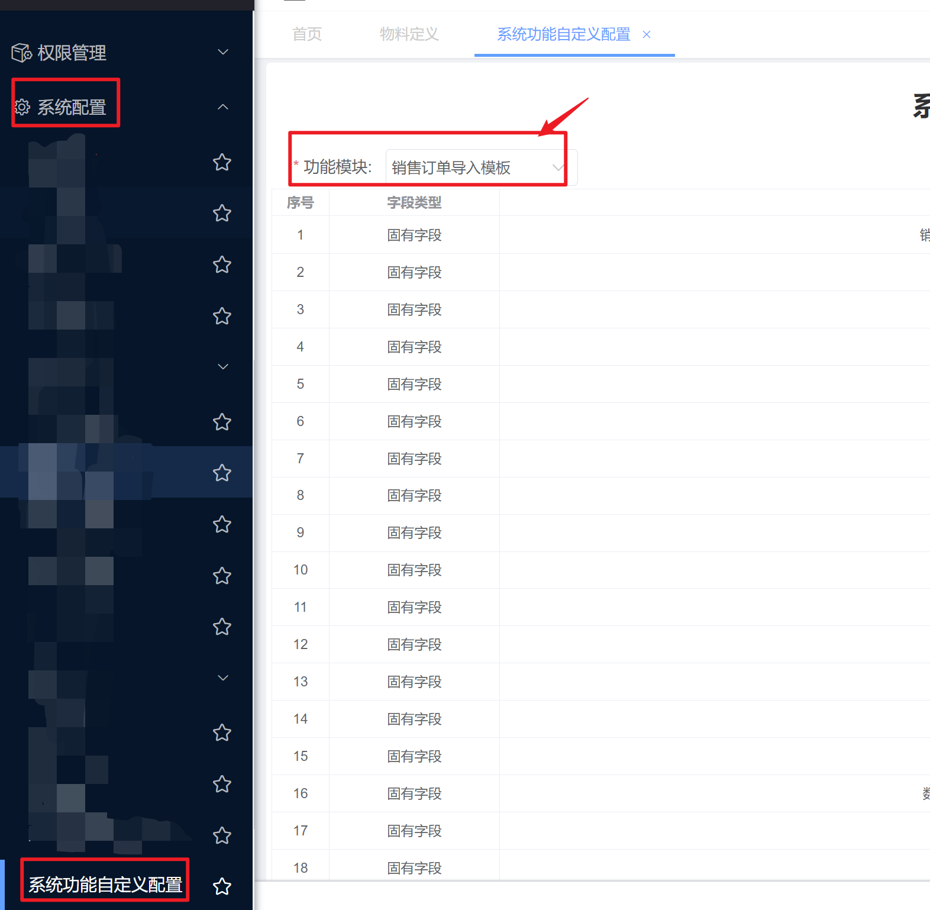Favorite 系统功能自定义配置 using its sidebar star
Screen dimensions: 930x910
pyautogui.click(x=222, y=886)
